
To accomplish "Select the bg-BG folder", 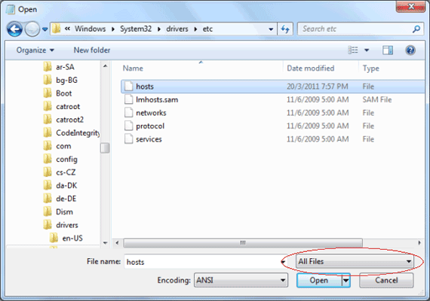I will [66, 81].
